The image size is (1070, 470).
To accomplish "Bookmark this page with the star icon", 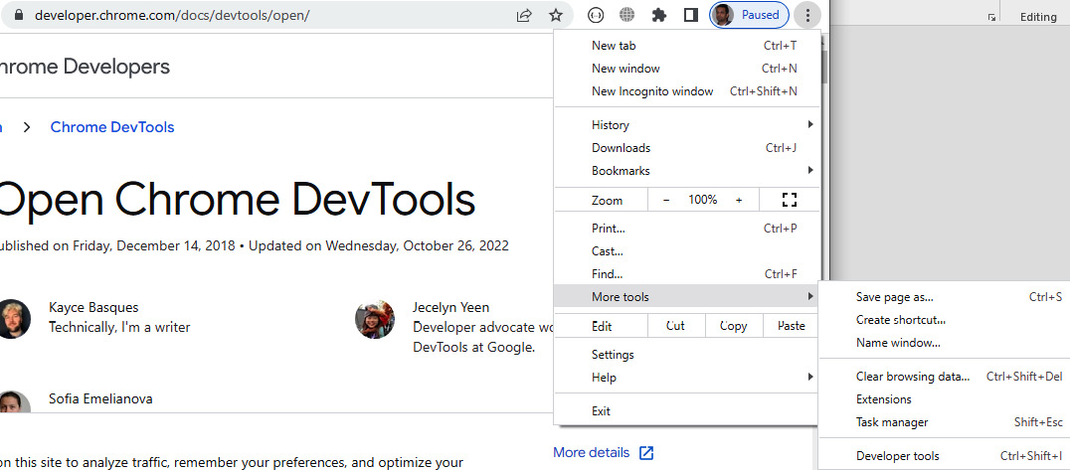I will (x=556, y=15).
